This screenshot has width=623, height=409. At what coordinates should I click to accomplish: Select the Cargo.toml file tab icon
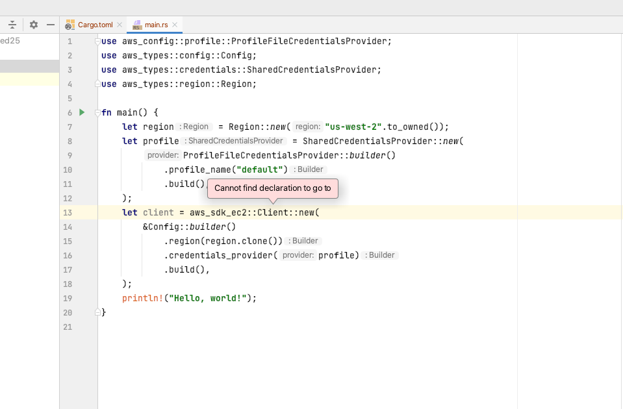70,24
